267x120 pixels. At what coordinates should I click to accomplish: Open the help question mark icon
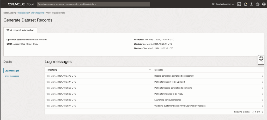click(251, 4)
